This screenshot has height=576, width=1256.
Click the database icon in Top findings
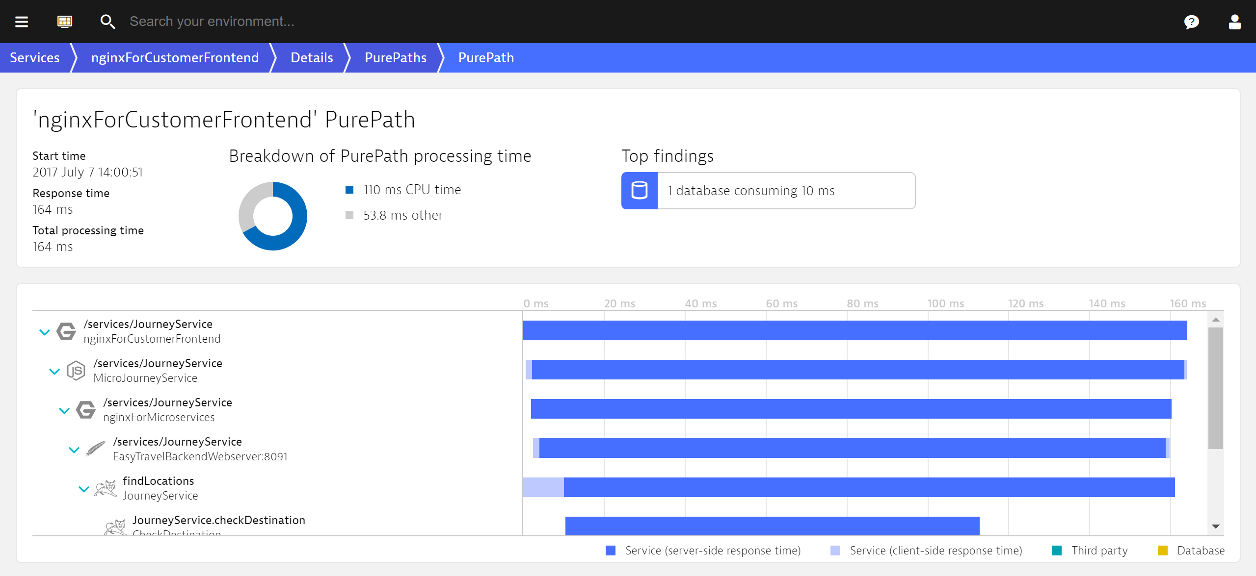639,191
